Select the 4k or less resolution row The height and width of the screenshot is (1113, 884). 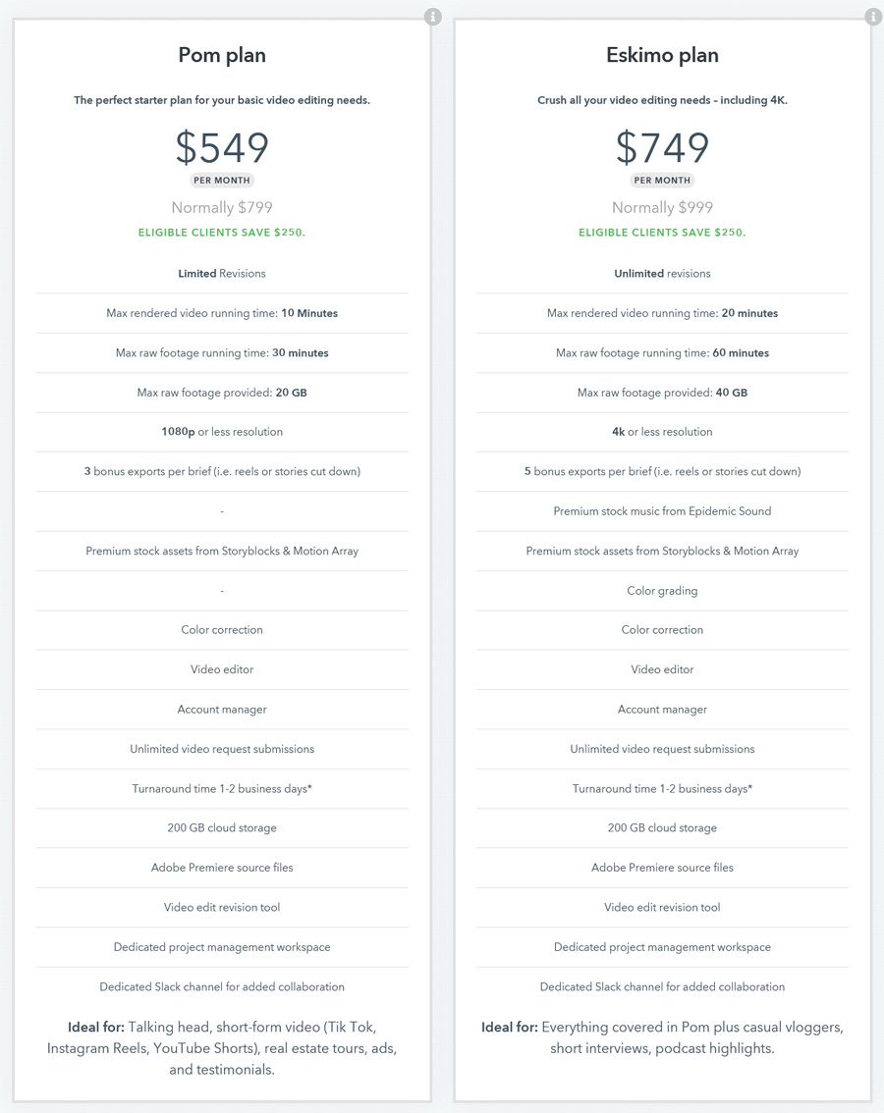pos(662,432)
